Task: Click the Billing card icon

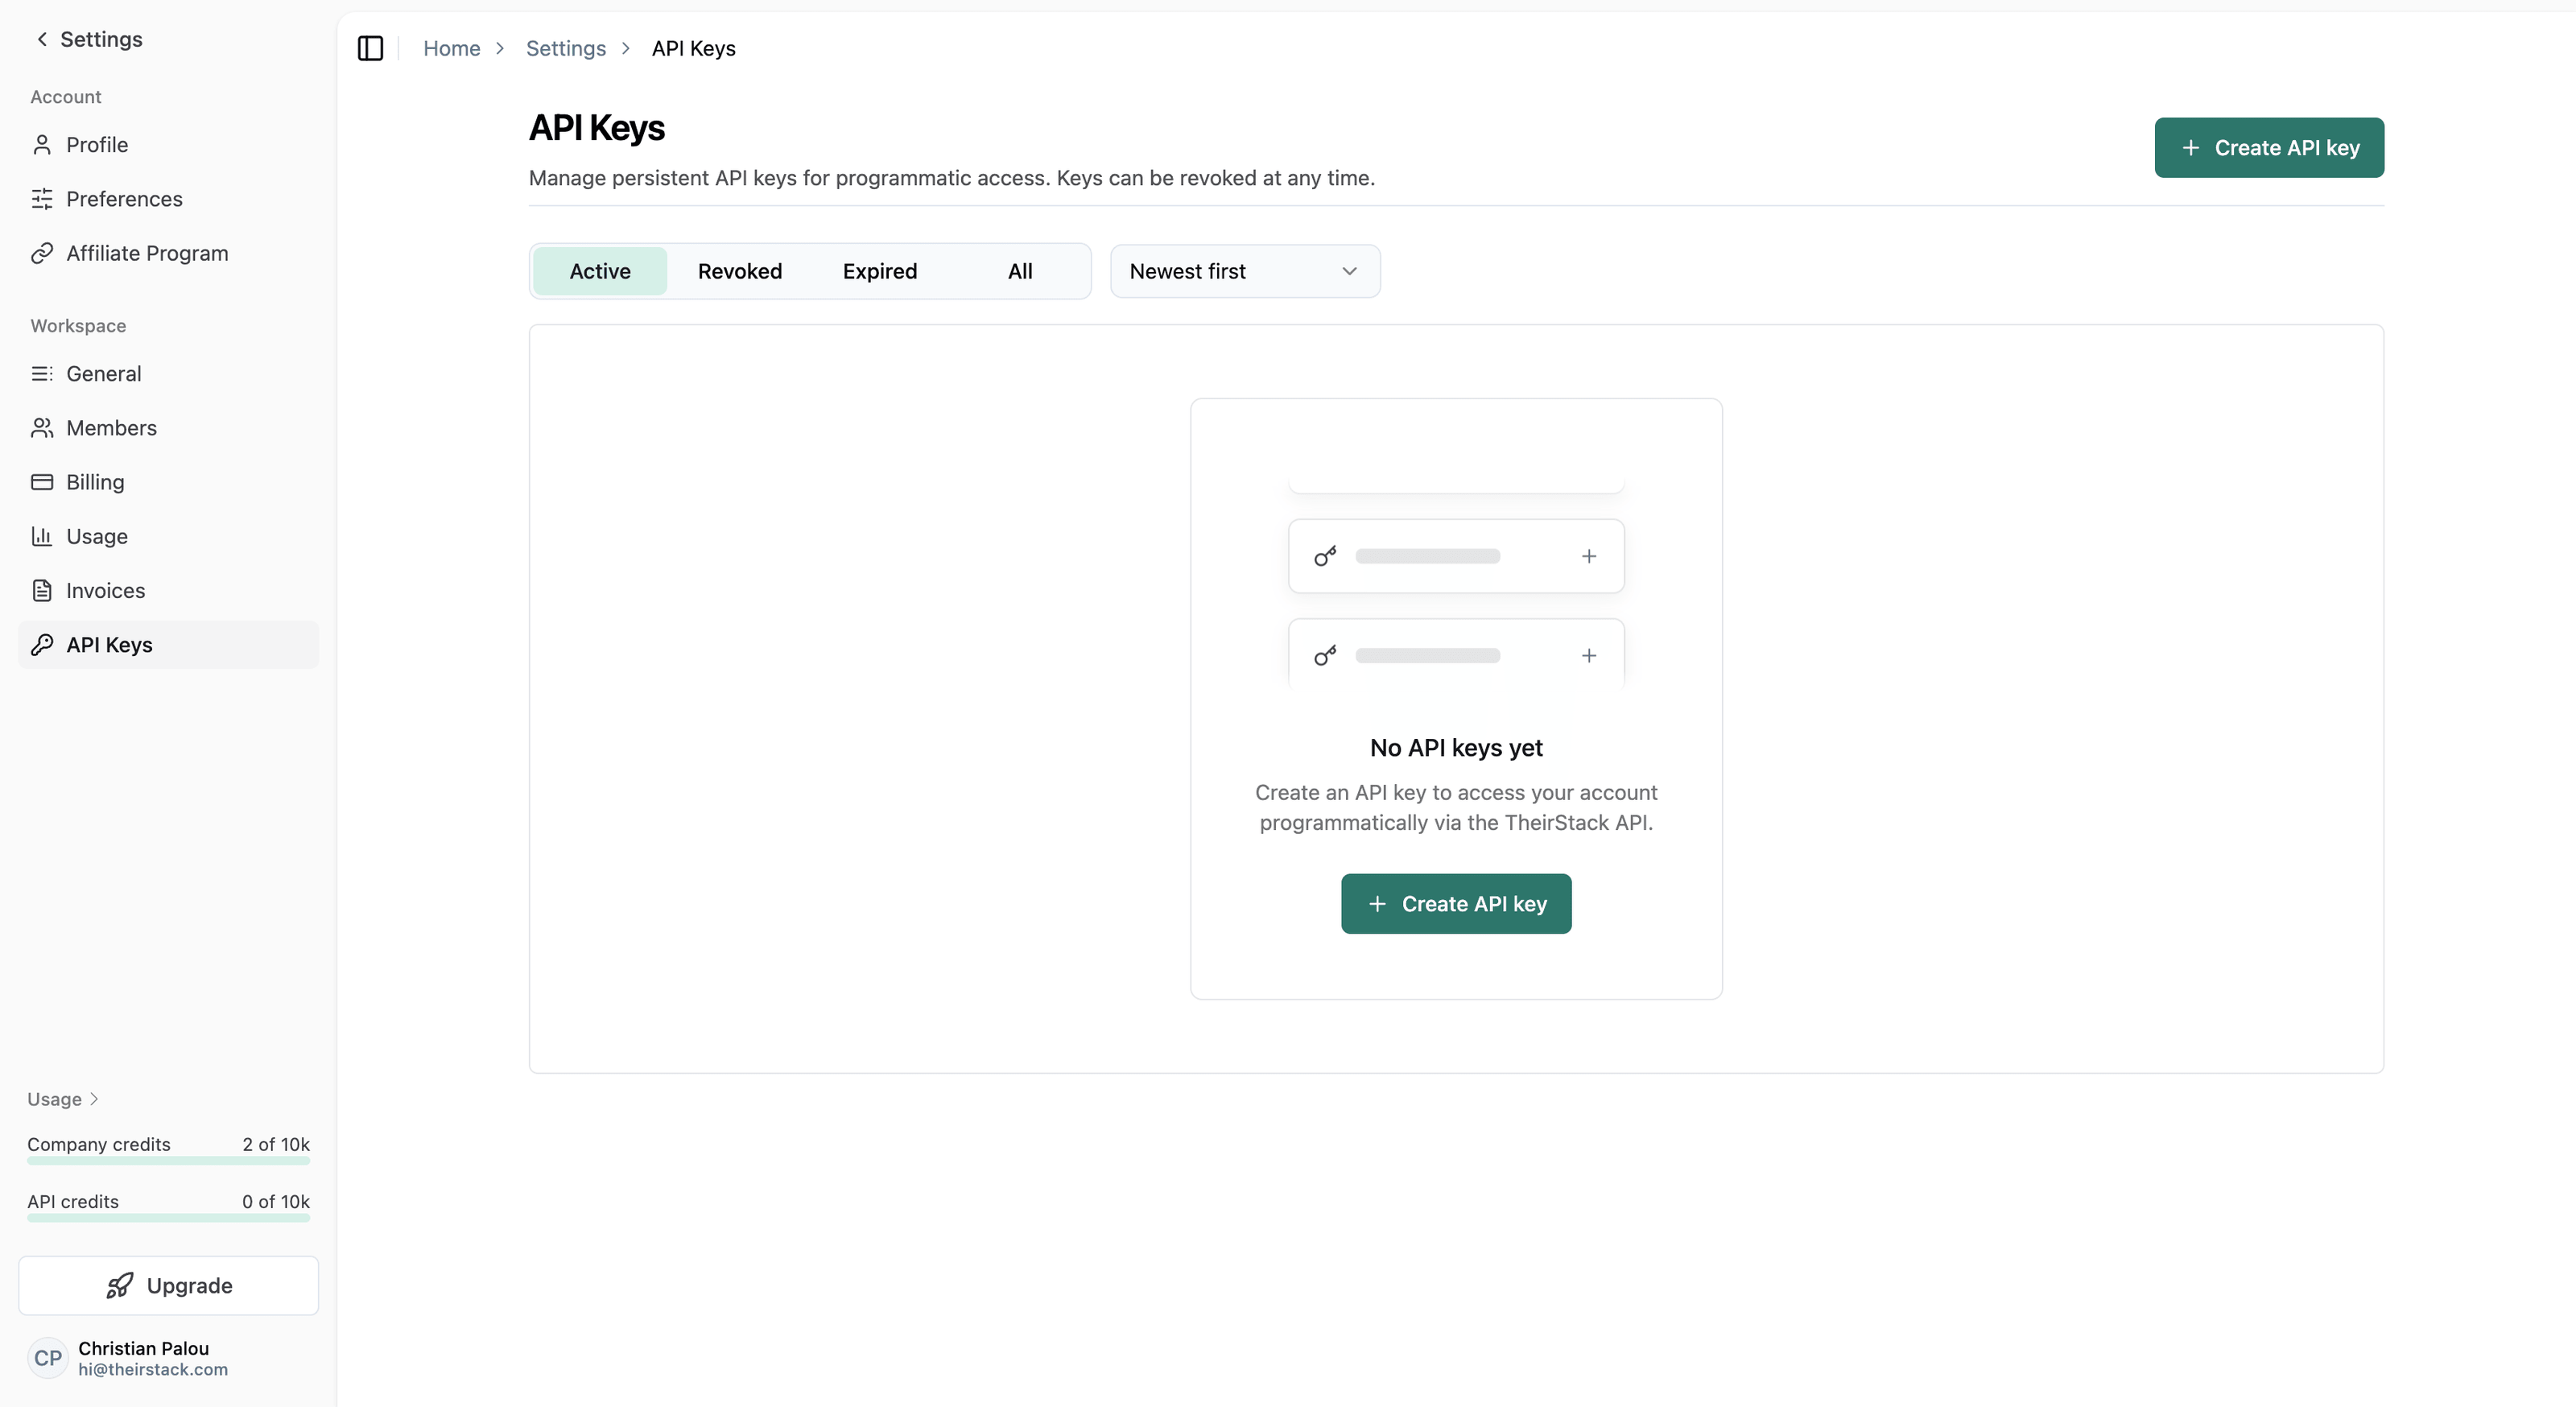Action: tap(42, 482)
